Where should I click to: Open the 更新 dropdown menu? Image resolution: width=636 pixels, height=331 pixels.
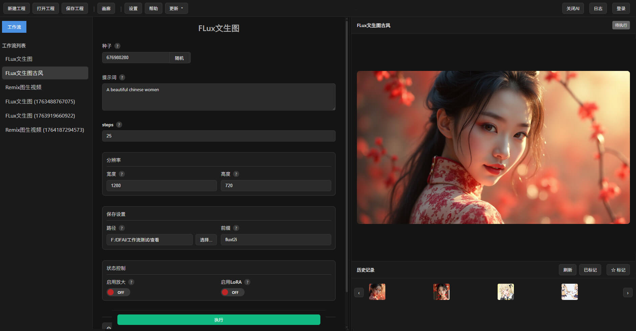[176, 8]
